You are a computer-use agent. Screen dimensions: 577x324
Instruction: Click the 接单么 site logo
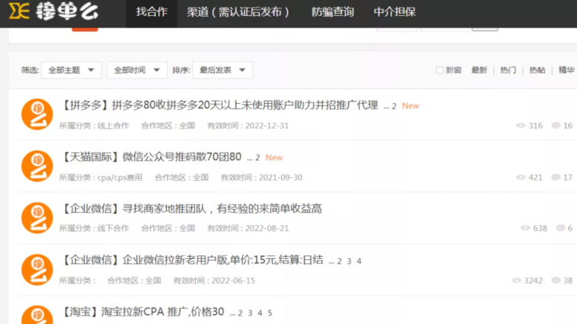[54, 11]
